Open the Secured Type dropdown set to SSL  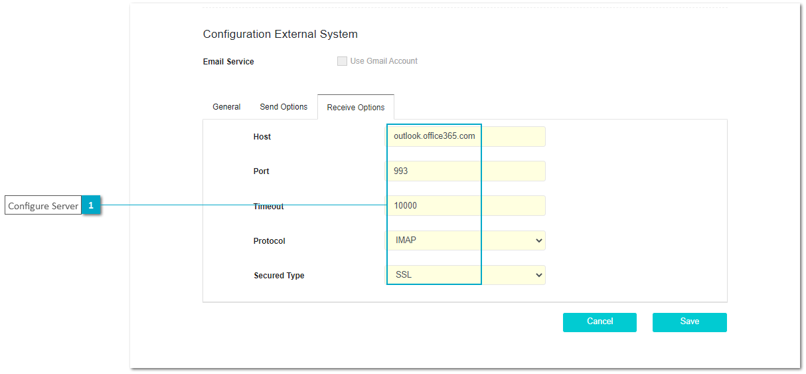tap(466, 275)
